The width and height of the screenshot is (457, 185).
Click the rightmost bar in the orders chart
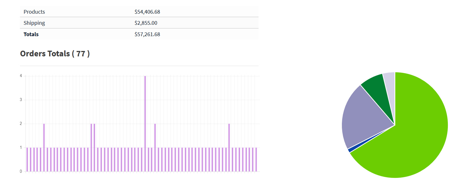(x=256, y=159)
